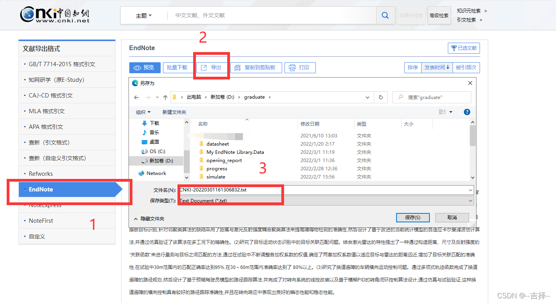Click 保存(S) button
Screen dimensions: 556x303
click(413, 217)
